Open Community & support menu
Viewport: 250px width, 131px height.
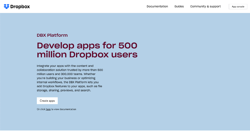tap(205, 6)
